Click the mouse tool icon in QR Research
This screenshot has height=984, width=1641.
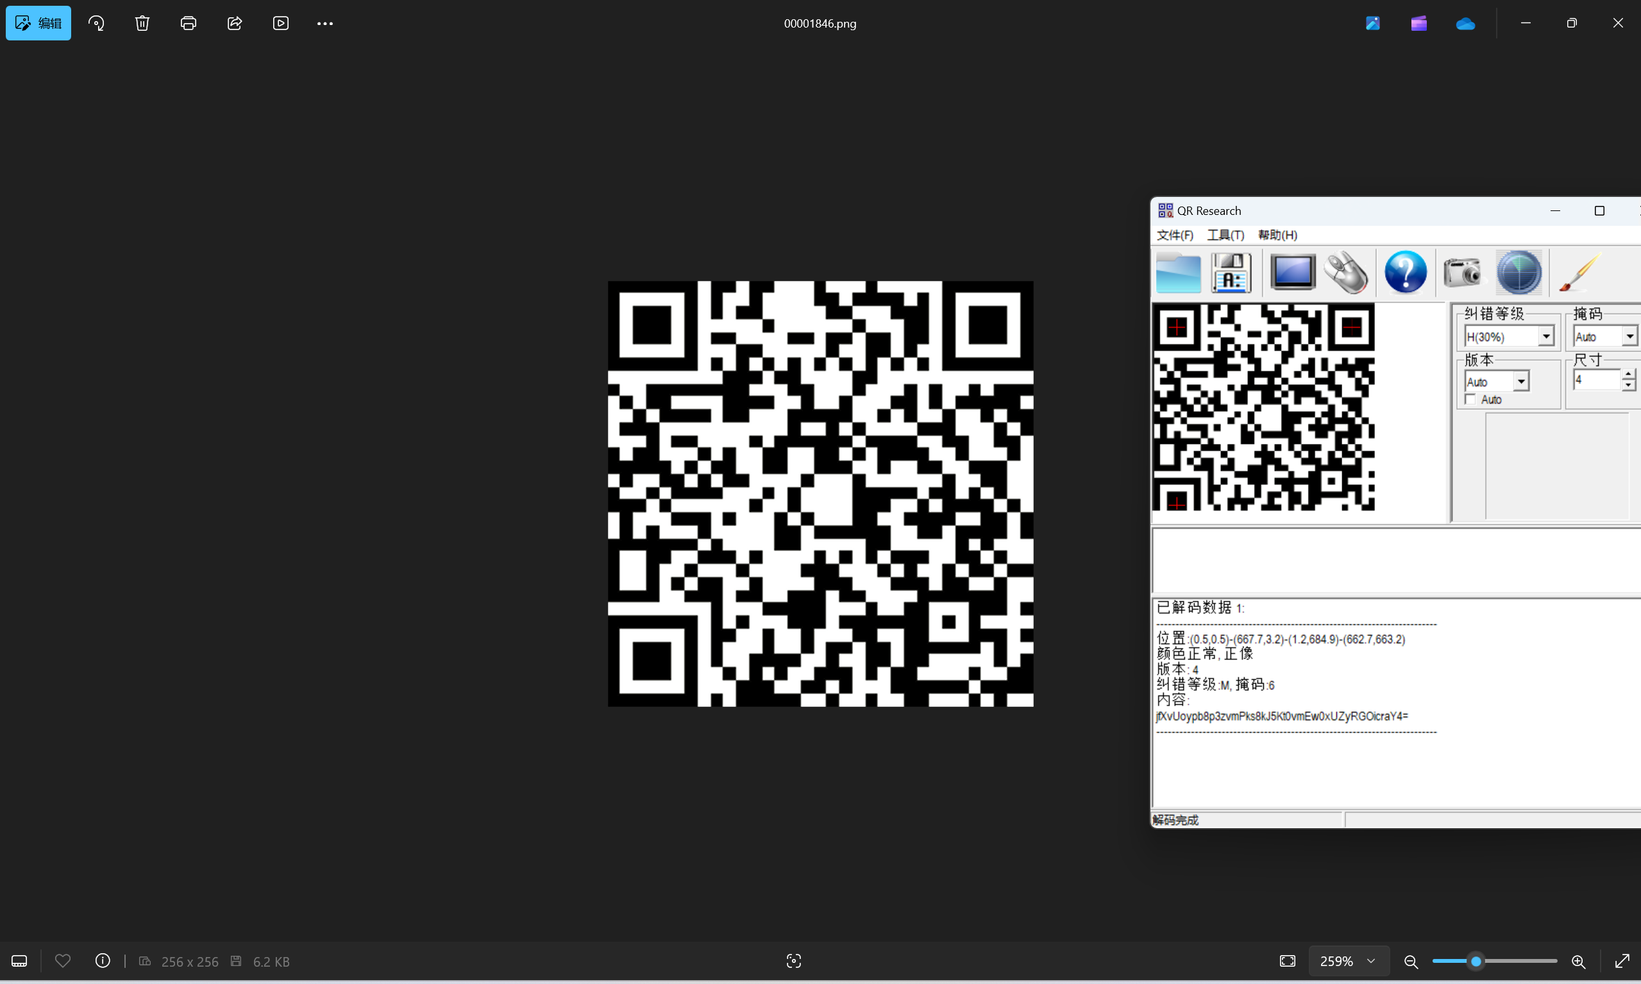click(1346, 273)
